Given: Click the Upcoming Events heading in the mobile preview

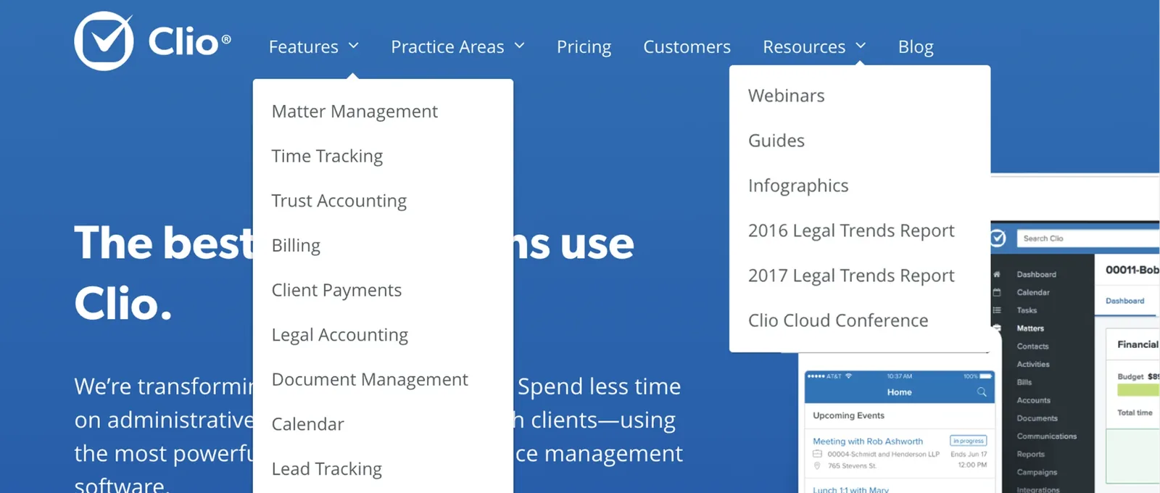Looking at the screenshot, I should [x=848, y=415].
